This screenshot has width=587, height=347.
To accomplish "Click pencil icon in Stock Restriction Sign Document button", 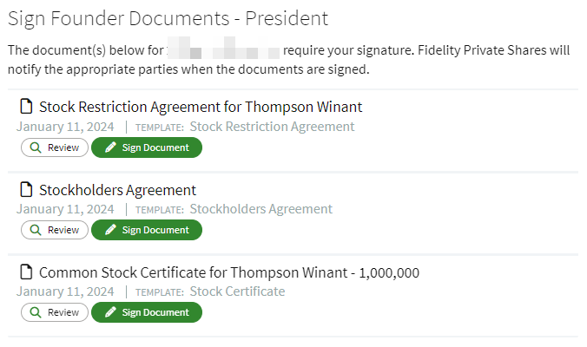I will point(110,147).
